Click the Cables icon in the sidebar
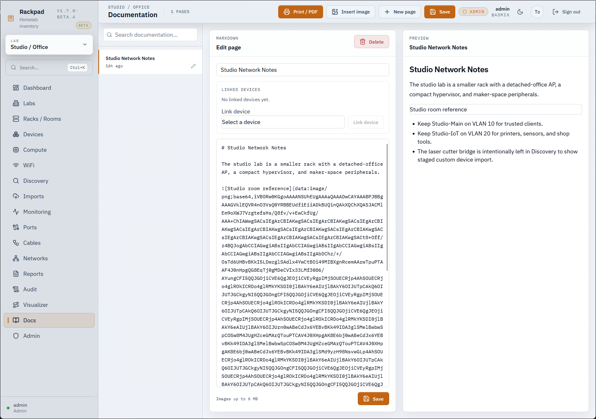Screen dimensions: 596x419 pyautogui.click(x=16, y=243)
